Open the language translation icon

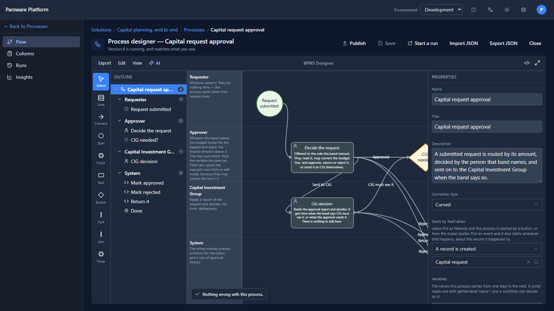click(x=490, y=10)
